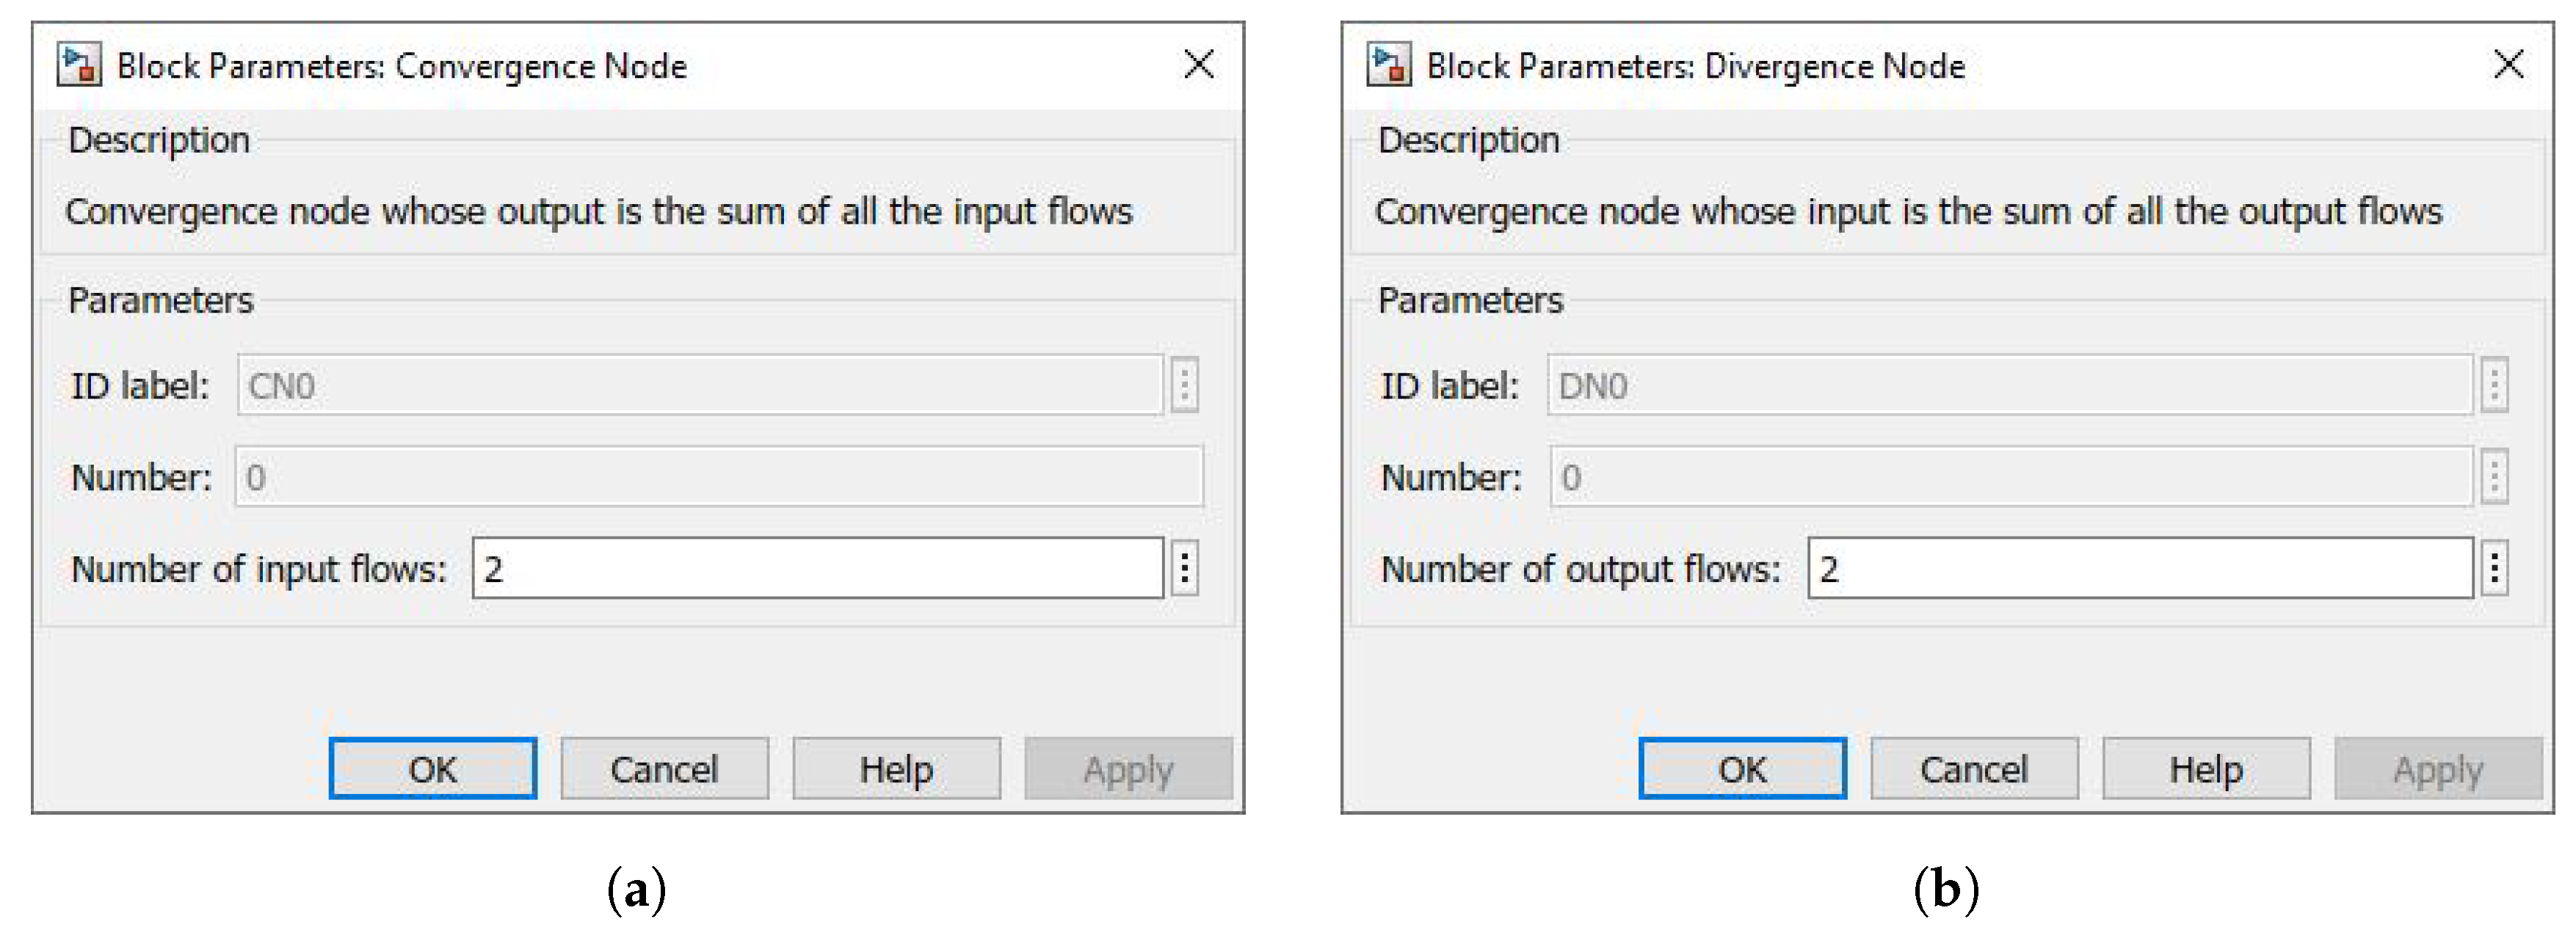Close the Divergence Node dialog
The image size is (2576, 927).
click(2509, 65)
